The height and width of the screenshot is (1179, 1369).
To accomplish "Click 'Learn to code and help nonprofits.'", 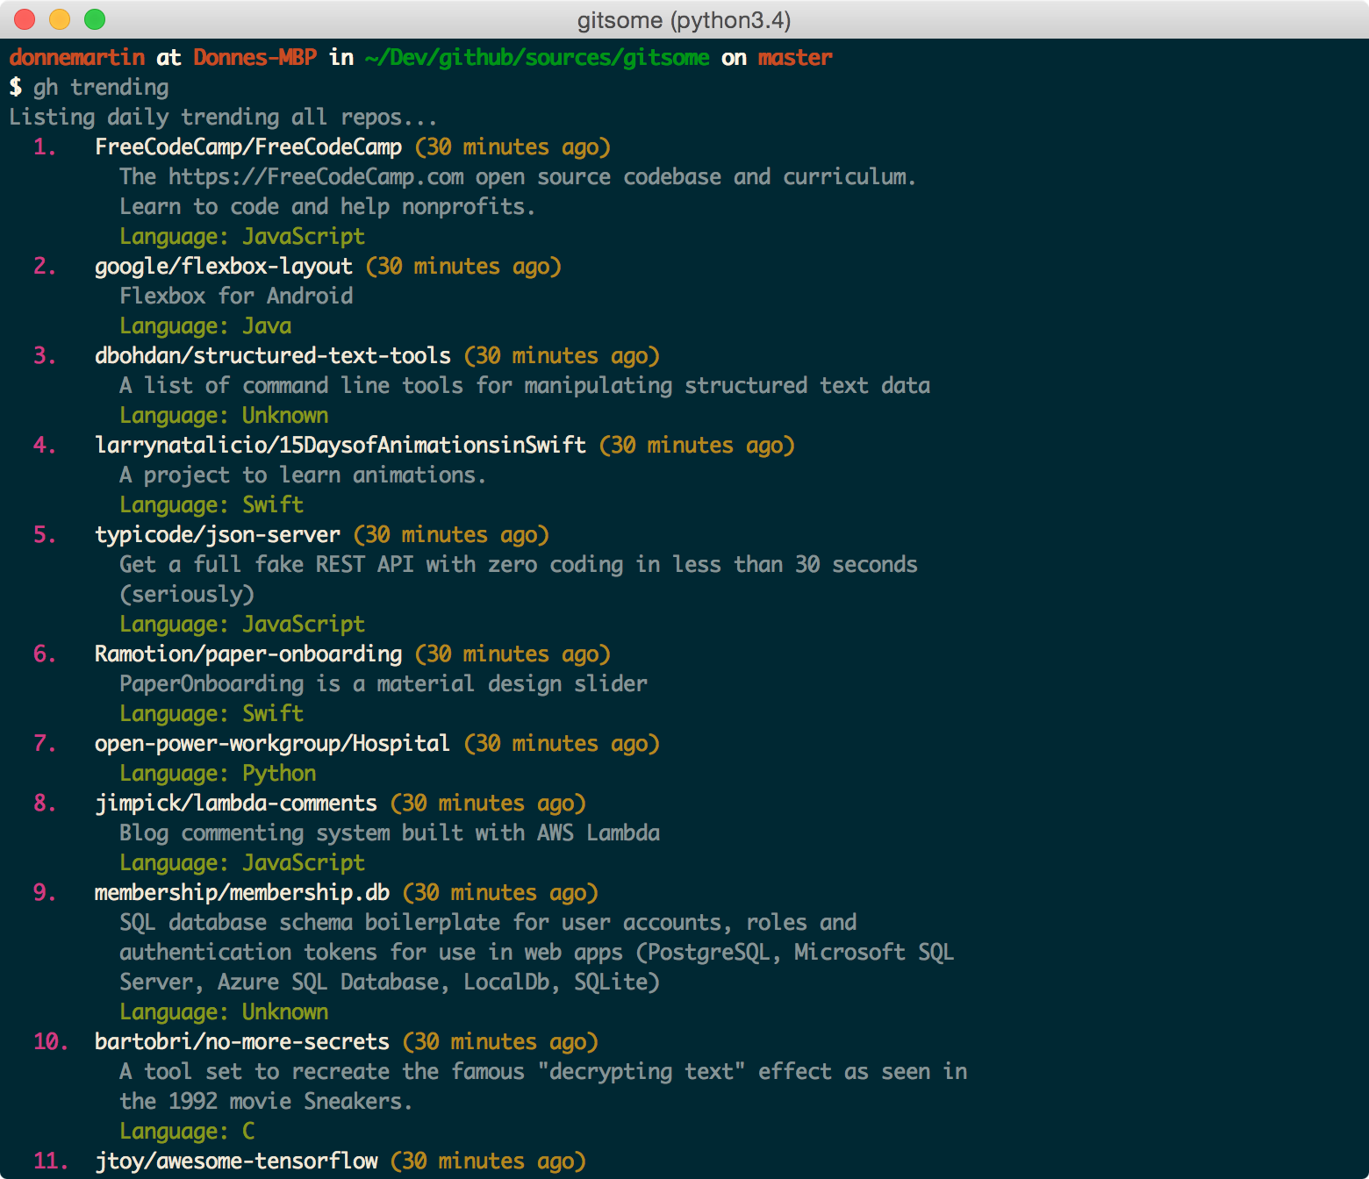I will [327, 207].
